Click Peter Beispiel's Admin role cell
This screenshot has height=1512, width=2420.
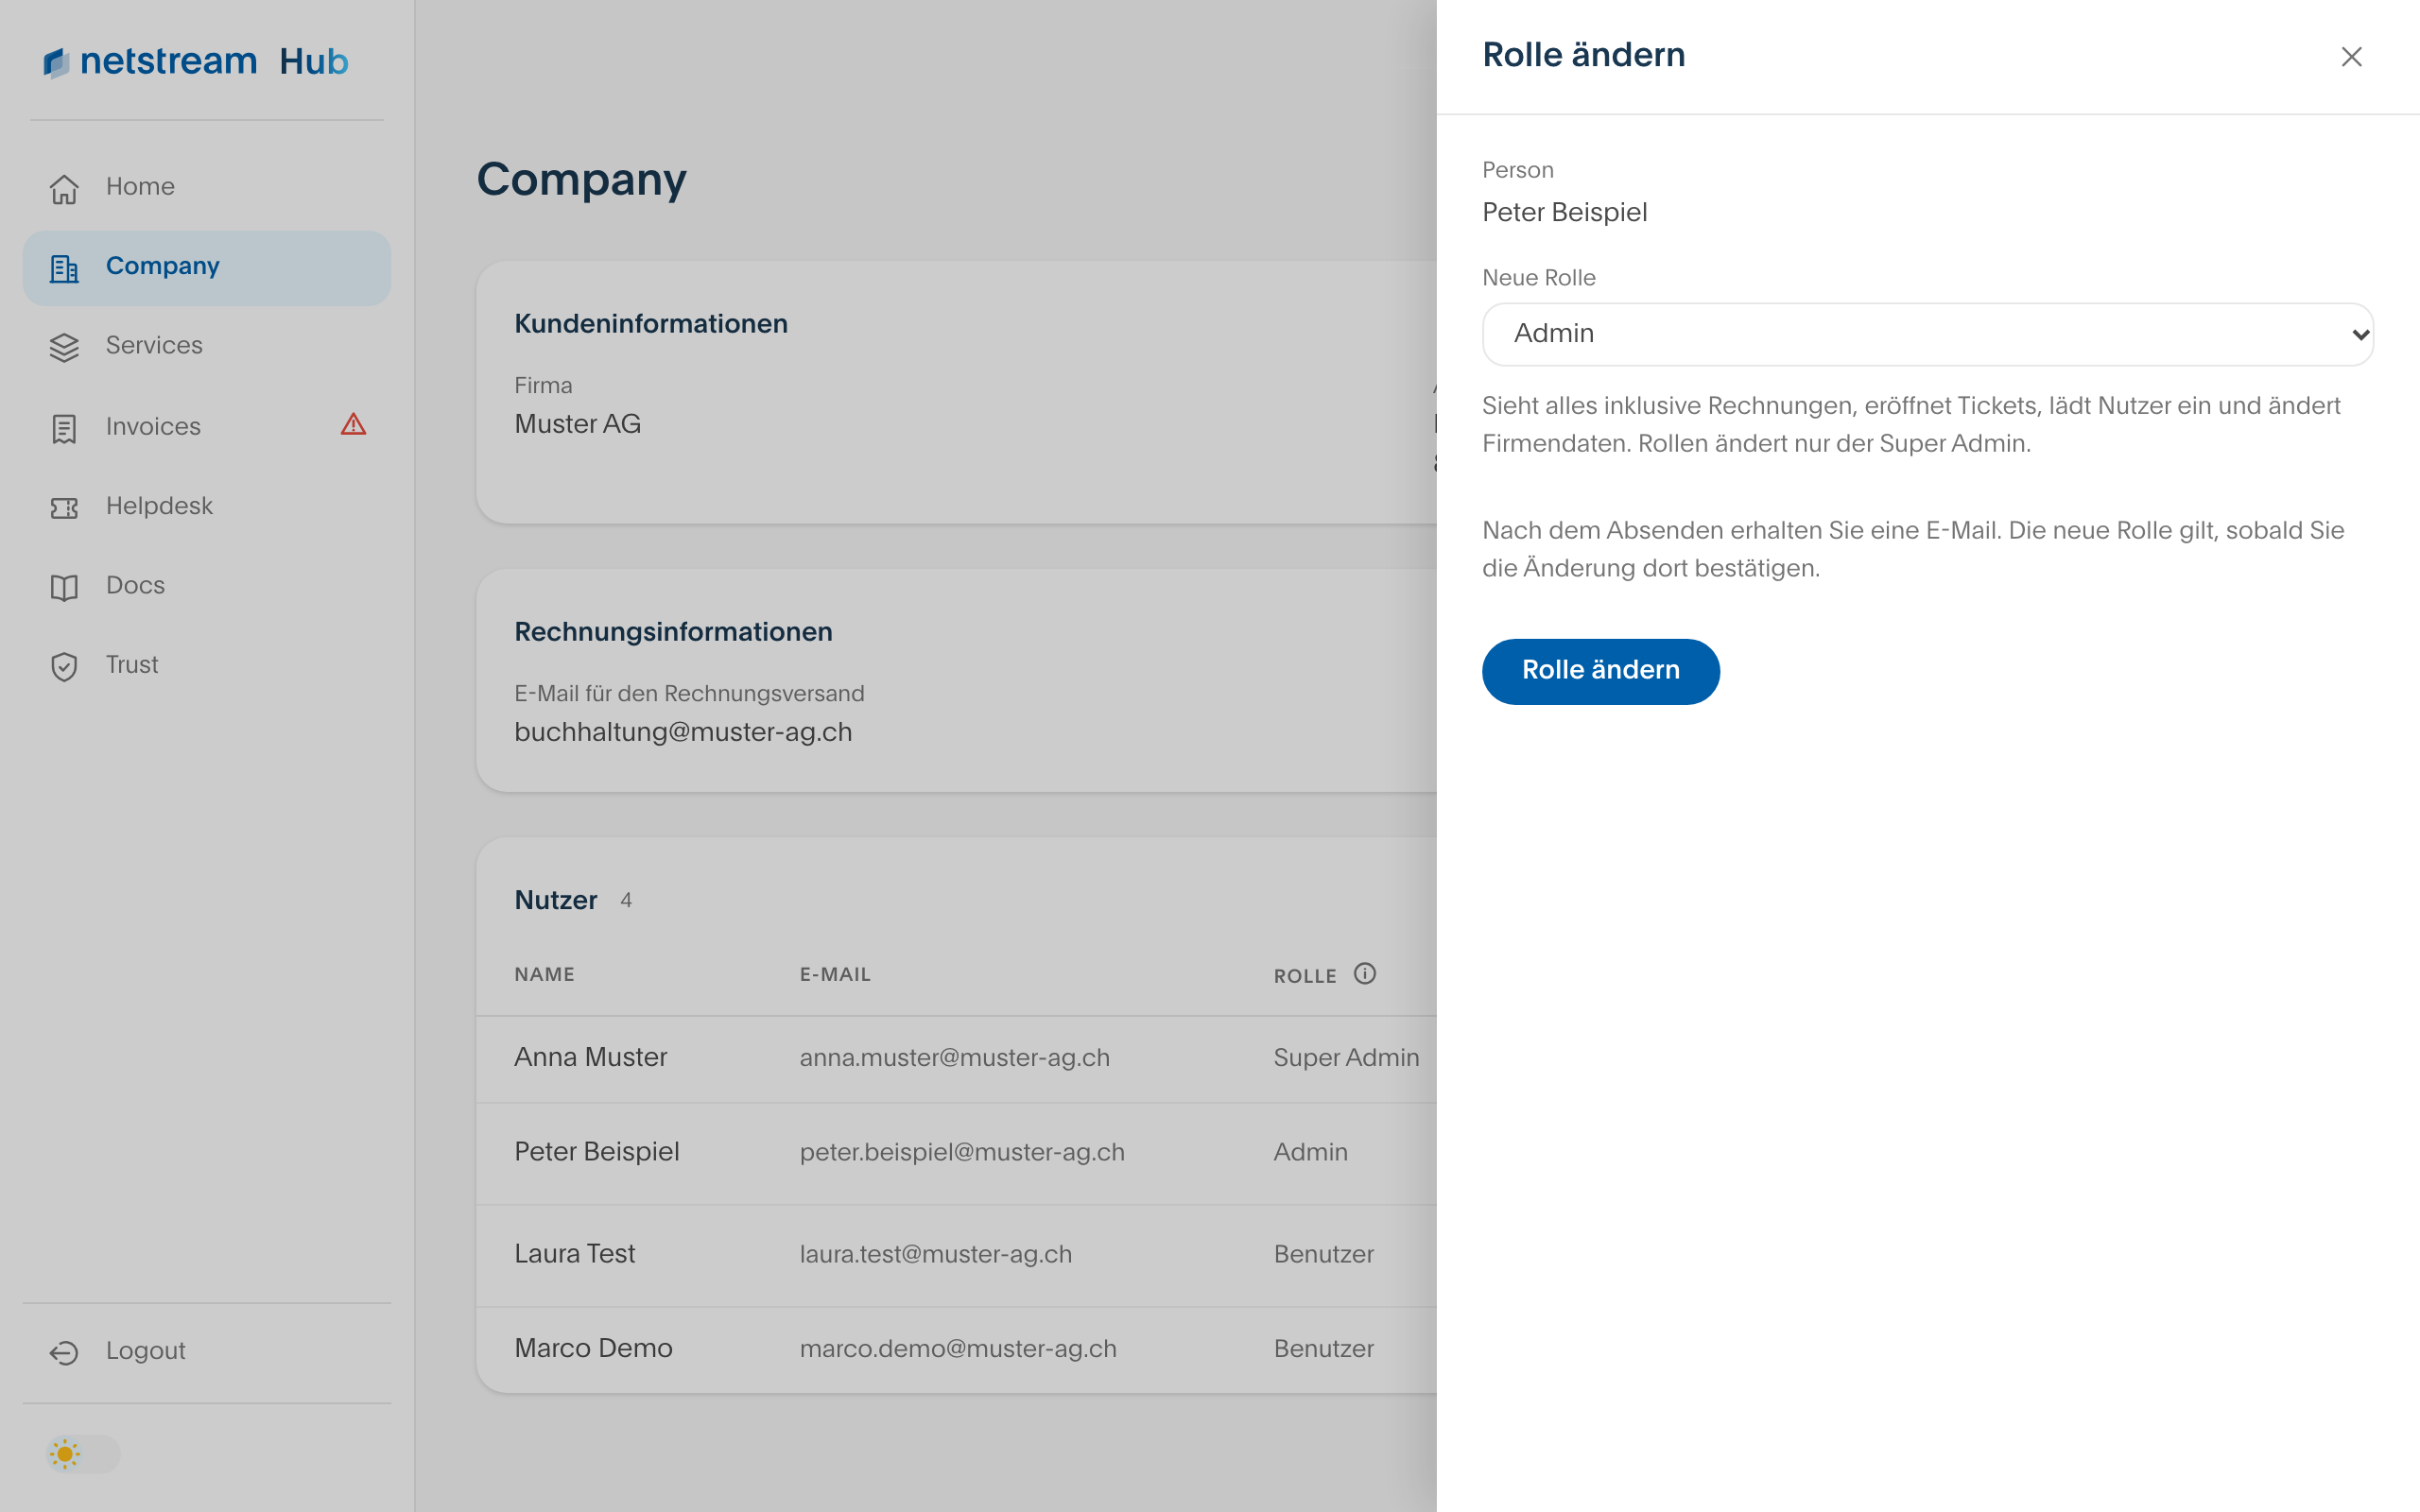(x=1310, y=1153)
